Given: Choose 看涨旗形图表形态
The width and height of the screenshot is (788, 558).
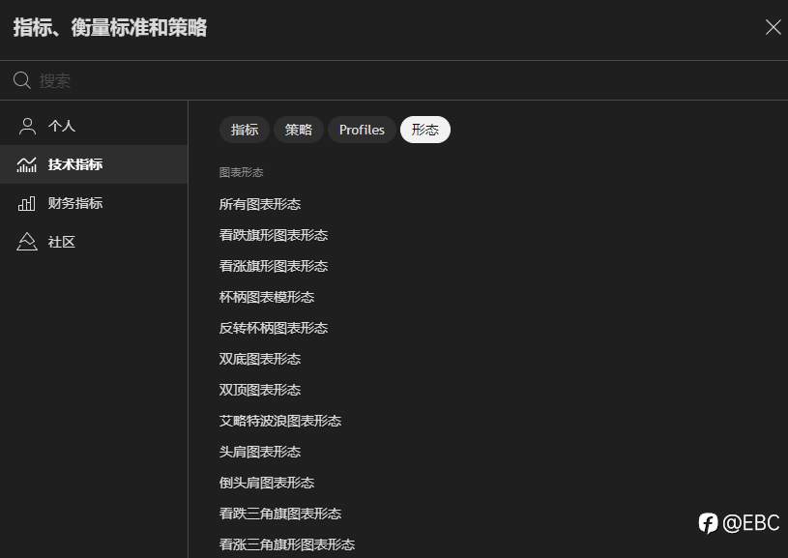Looking at the screenshot, I should click(274, 266).
